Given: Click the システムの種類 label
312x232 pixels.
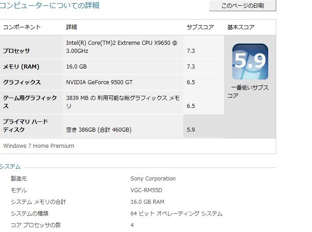Looking at the screenshot, I should [30, 214].
